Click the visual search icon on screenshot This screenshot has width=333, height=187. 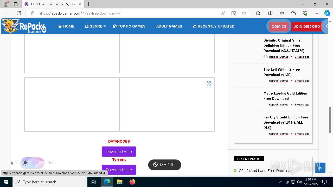(209, 83)
